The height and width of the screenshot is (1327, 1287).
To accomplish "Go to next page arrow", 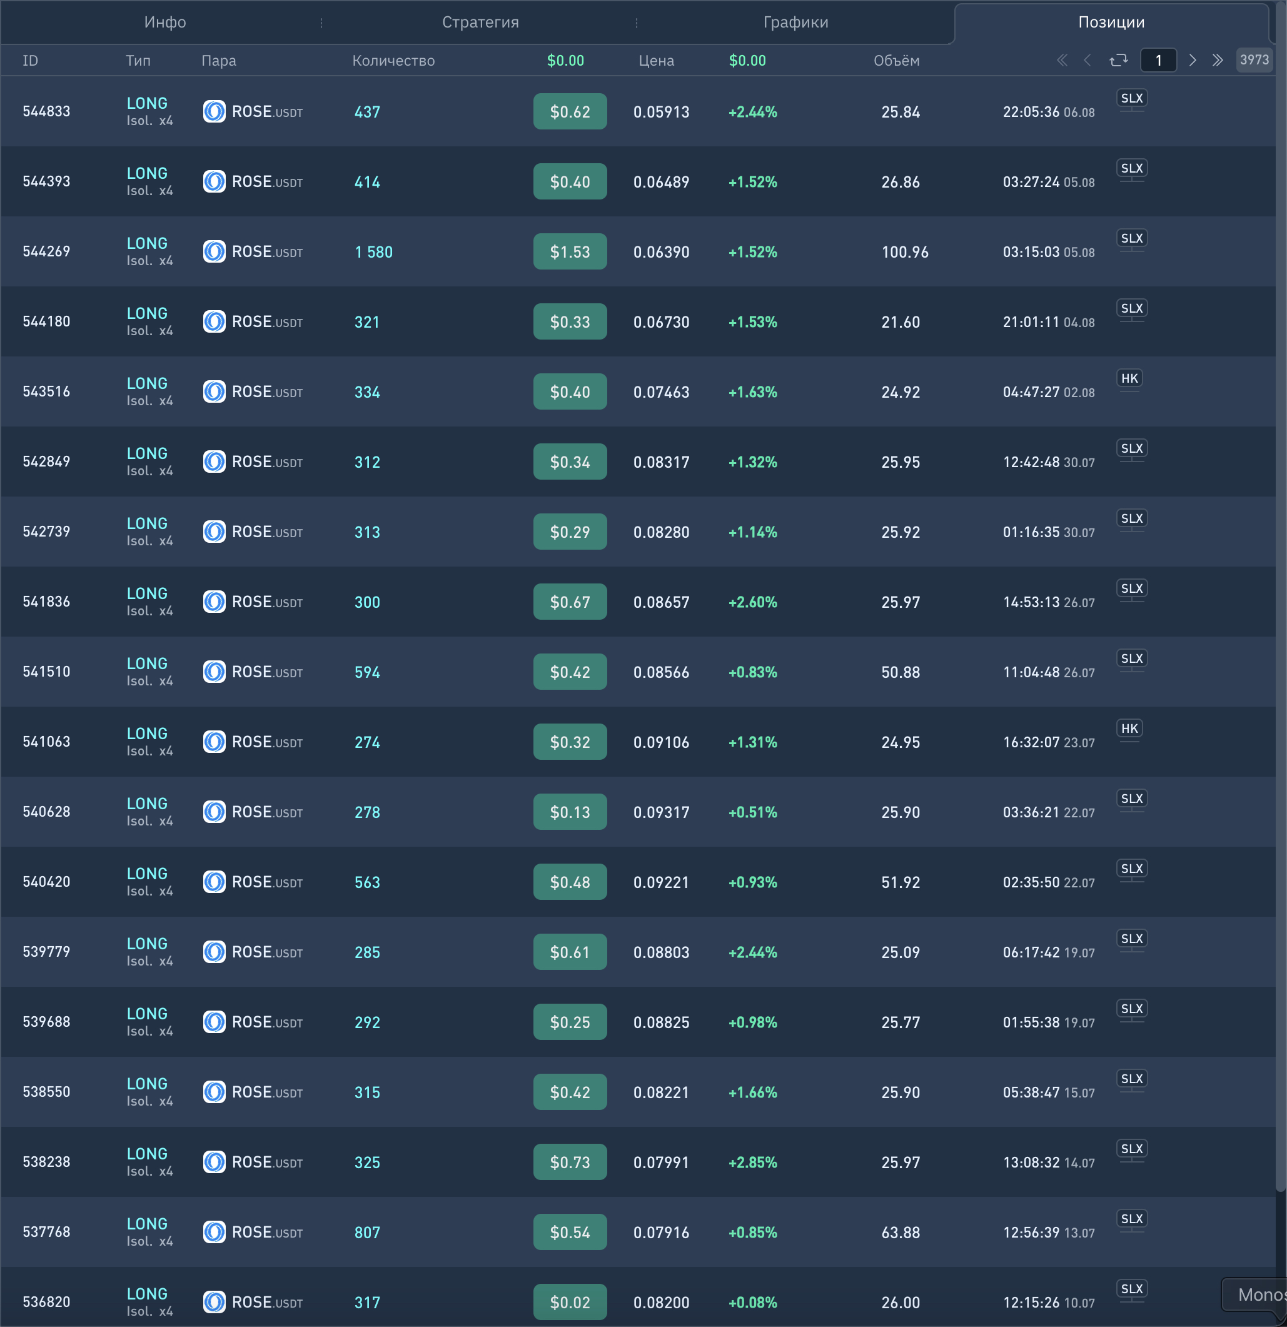I will (1192, 60).
